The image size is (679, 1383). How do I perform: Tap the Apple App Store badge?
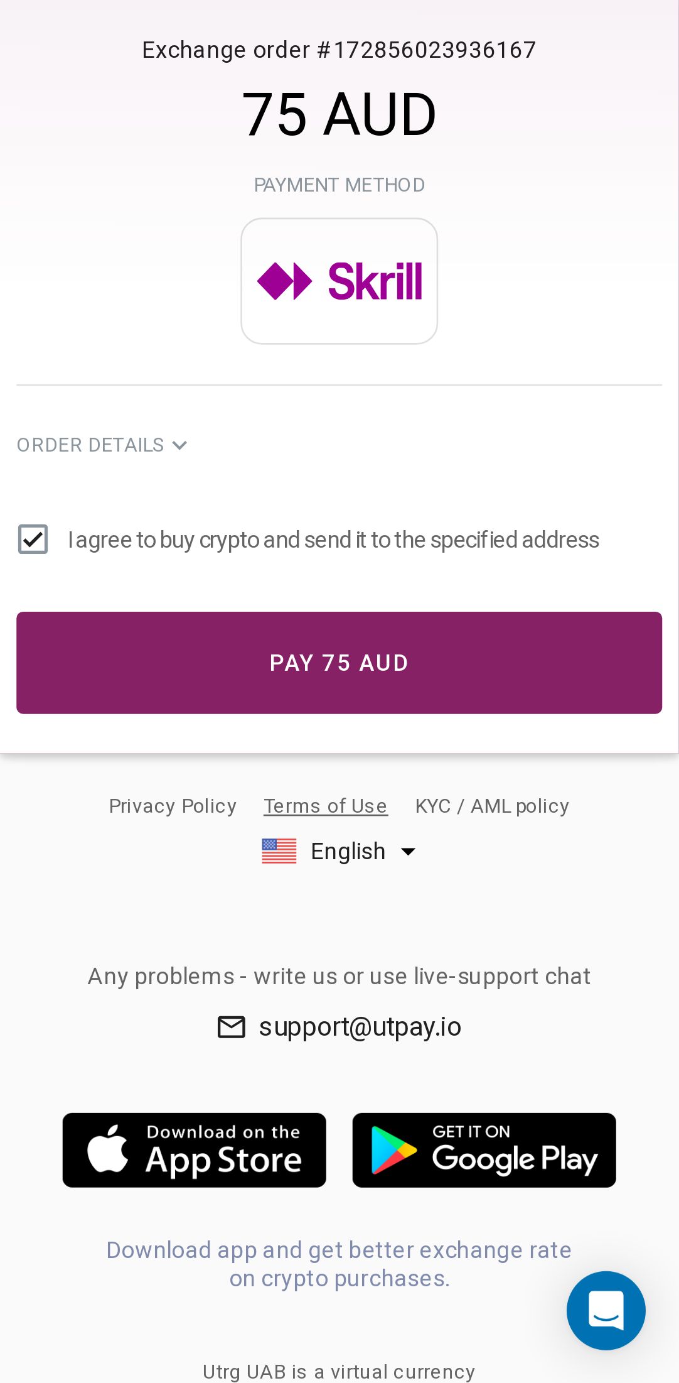pos(195,1150)
